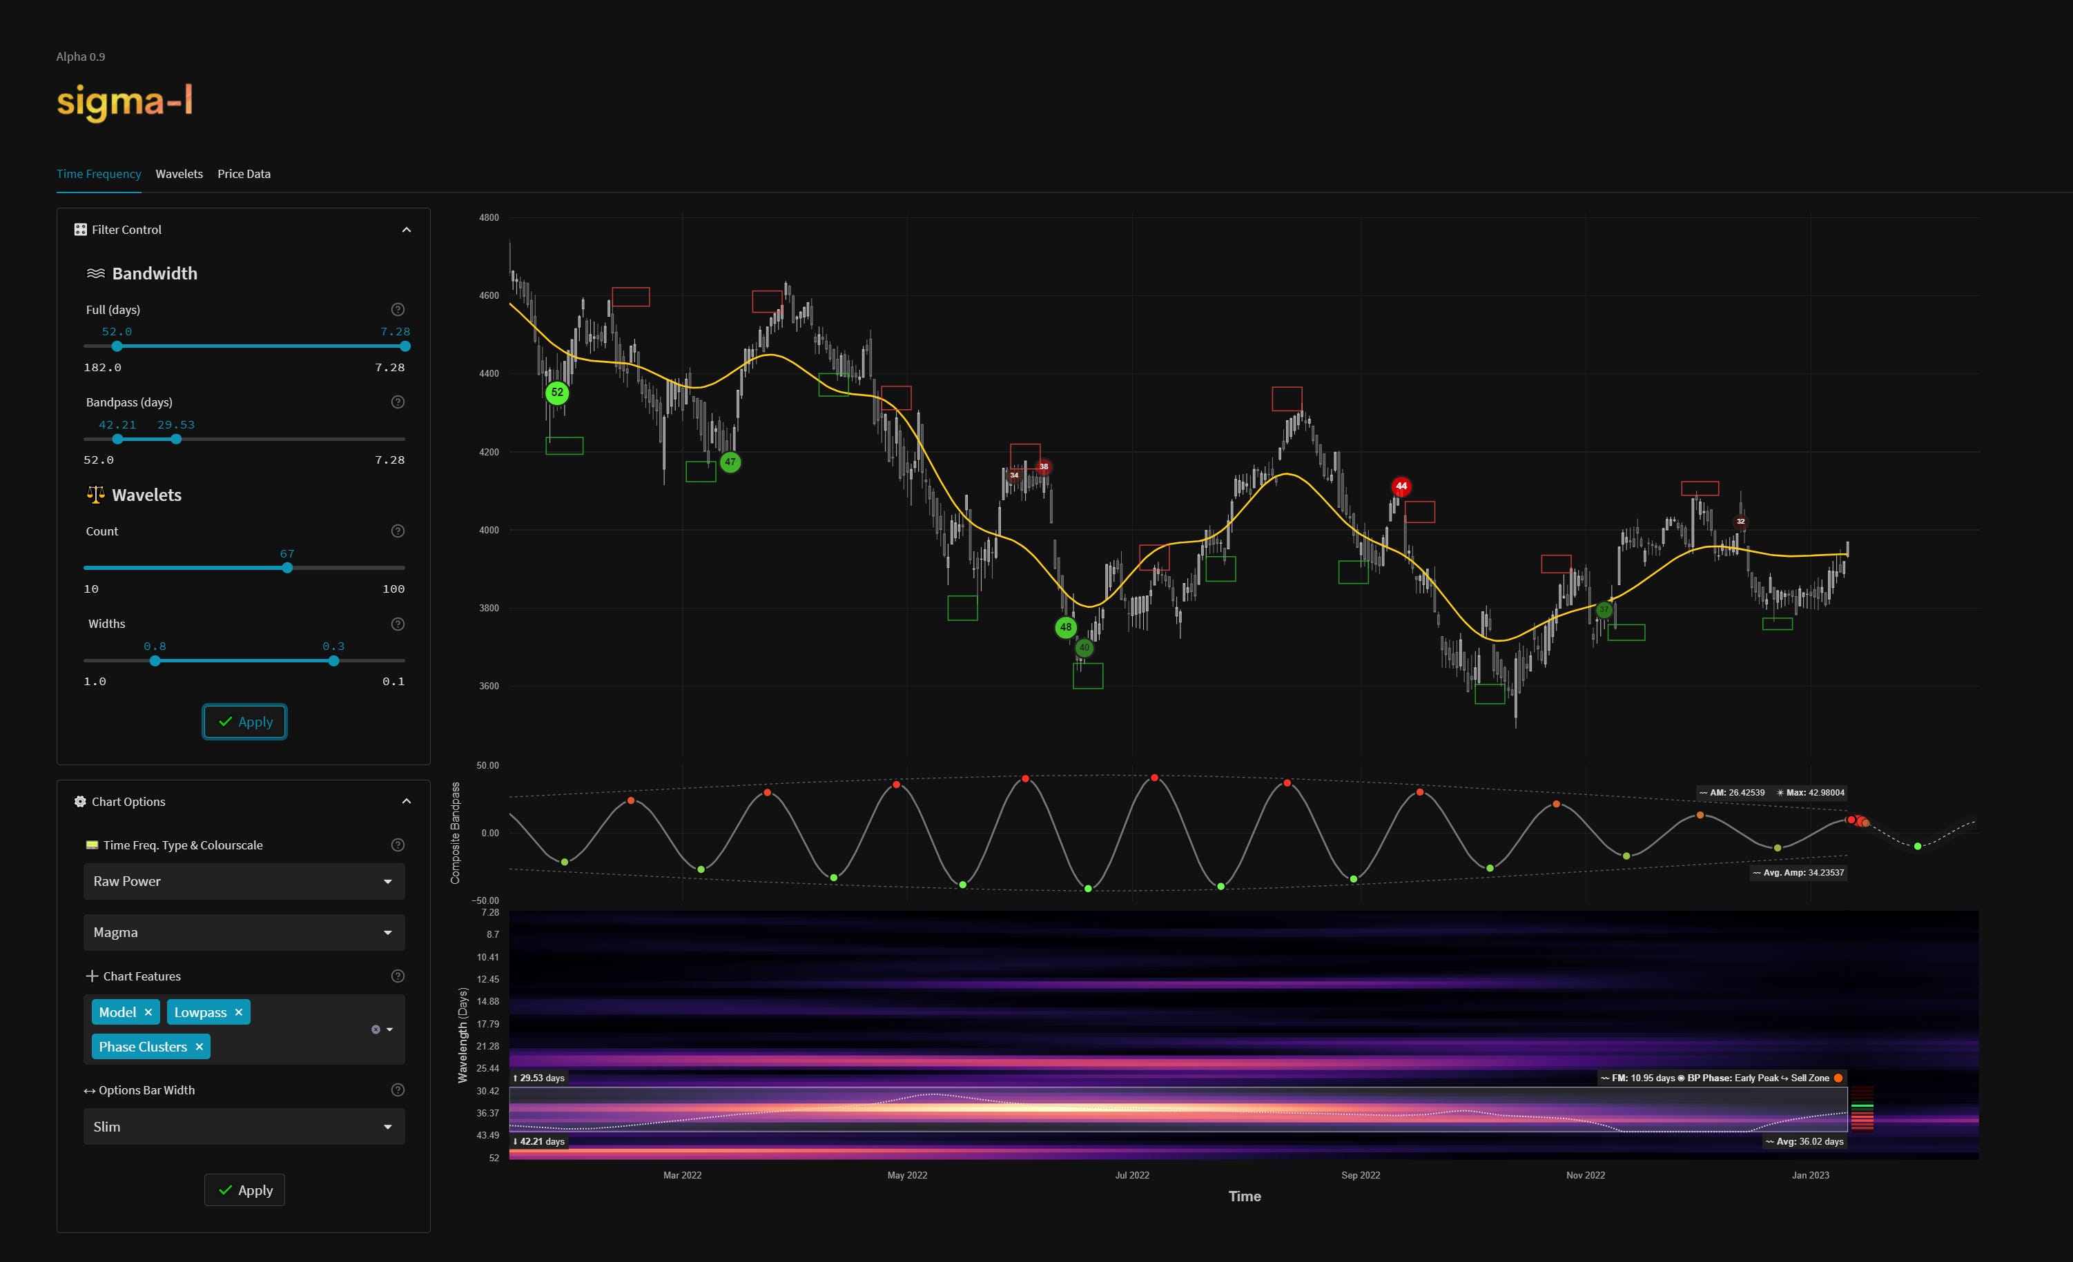The image size is (2073, 1262).
Task: Open the Magma colourscale dropdown
Action: tap(244, 932)
